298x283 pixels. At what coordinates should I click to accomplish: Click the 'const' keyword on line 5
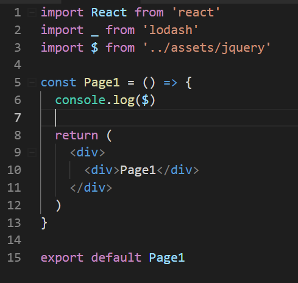tap(59, 83)
